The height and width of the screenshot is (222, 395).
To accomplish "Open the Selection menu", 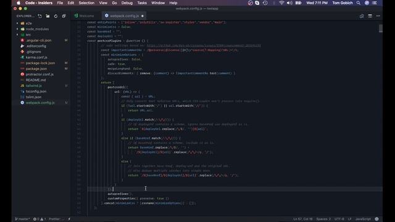I will [x=86, y=3].
